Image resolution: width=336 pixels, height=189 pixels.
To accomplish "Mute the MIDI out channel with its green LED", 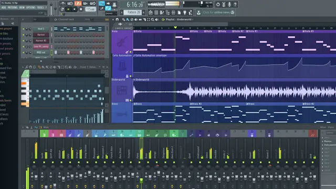I will (x=23, y=52).
